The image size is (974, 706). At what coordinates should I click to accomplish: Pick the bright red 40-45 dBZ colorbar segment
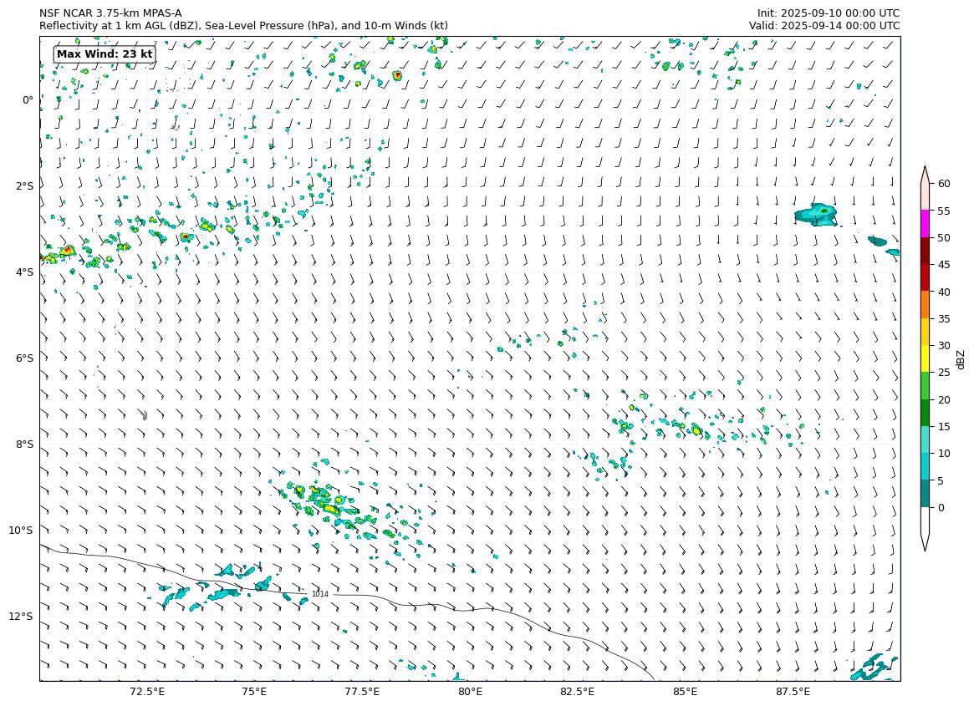click(x=926, y=277)
